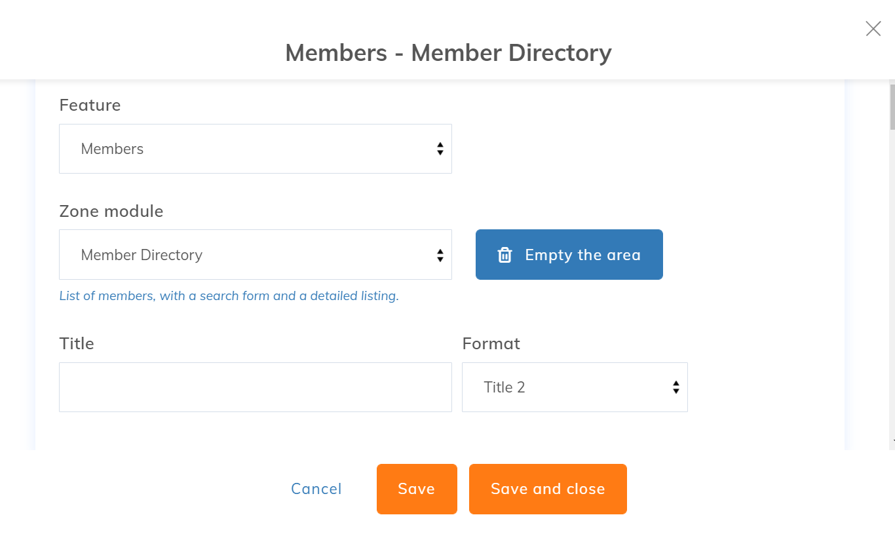895x534 pixels.
Task: Expand the Member Directory zone module dropdown
Action: click(x=255, y=255)
